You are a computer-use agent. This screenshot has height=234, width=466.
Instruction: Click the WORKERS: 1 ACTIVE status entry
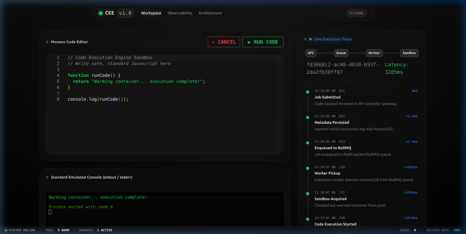96,230
